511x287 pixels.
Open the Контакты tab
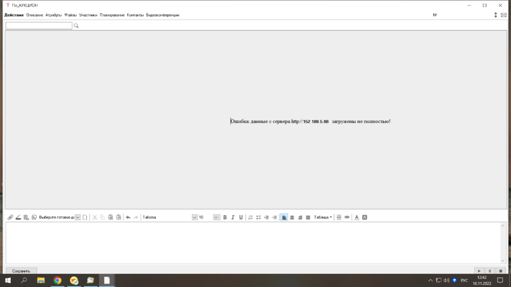[x=135, y=15]
